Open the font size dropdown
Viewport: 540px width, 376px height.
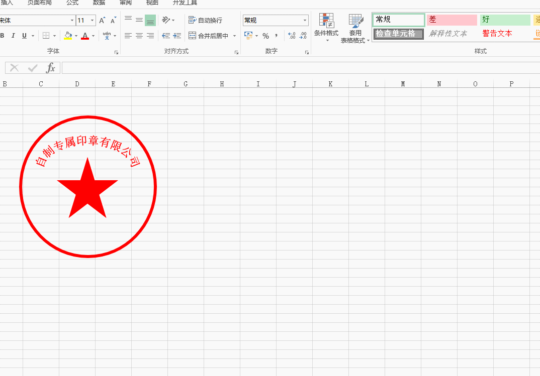click(x=93, y=21)
